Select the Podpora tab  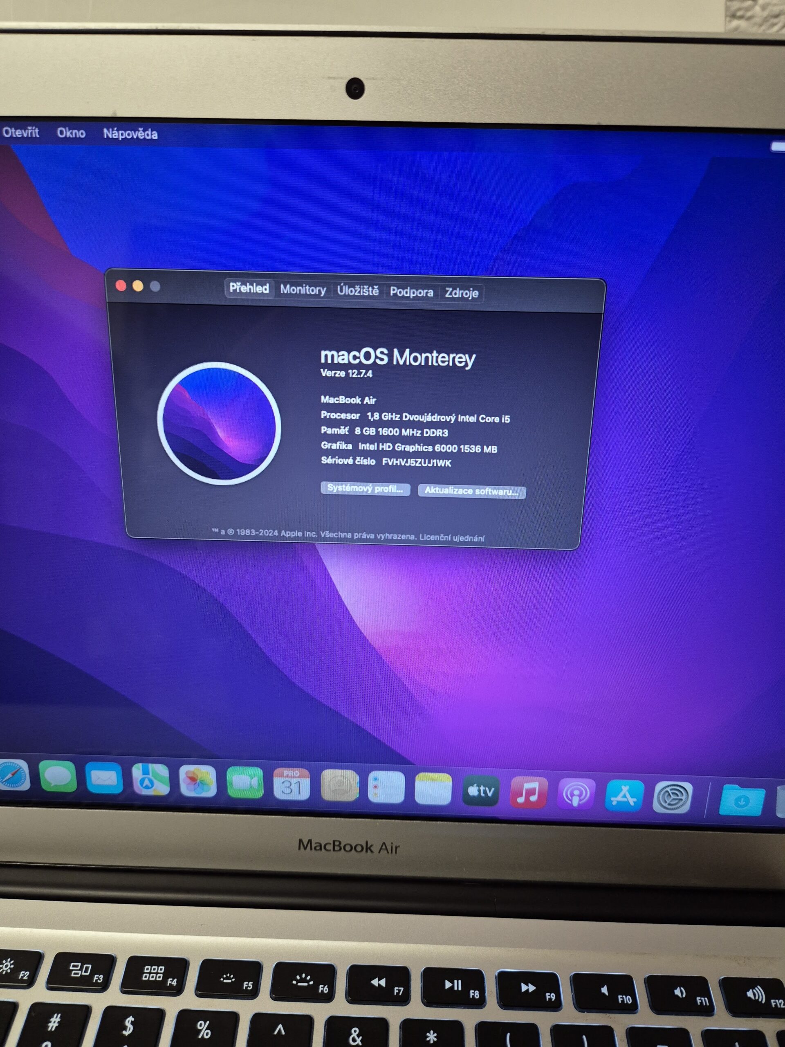pos(411,292)
